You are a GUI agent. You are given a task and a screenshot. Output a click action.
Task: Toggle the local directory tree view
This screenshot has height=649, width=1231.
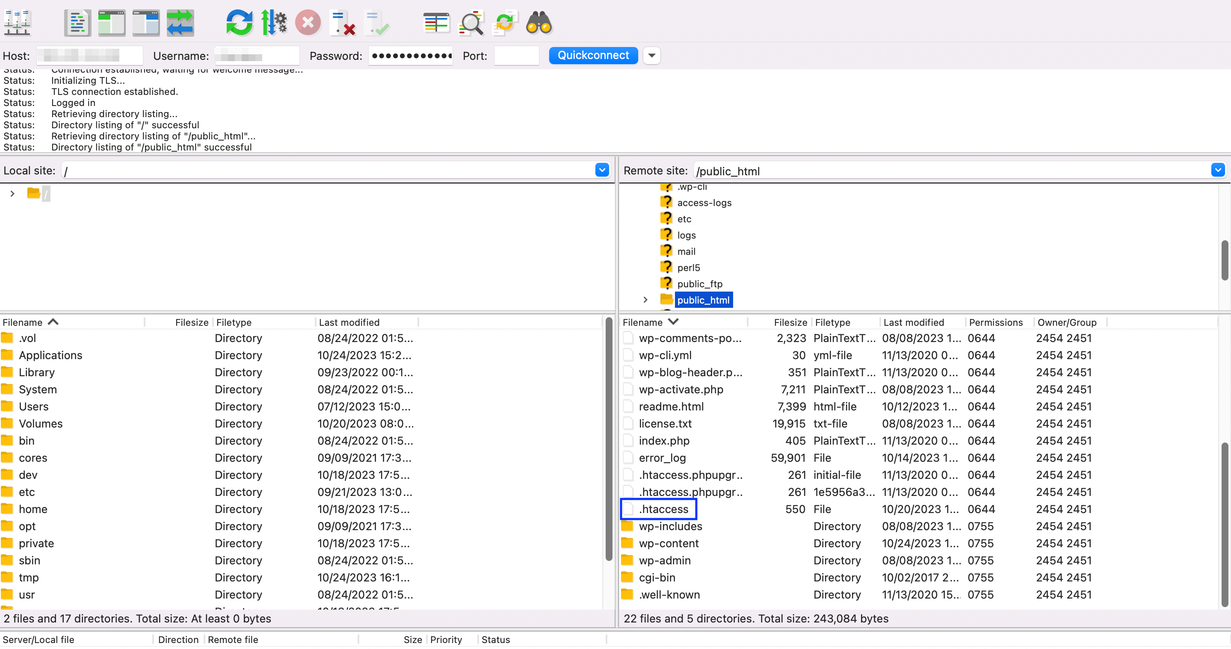112,22
